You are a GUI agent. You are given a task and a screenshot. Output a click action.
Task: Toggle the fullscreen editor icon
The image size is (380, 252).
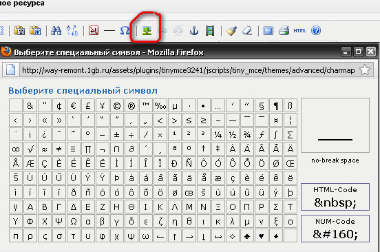[268, 30]
